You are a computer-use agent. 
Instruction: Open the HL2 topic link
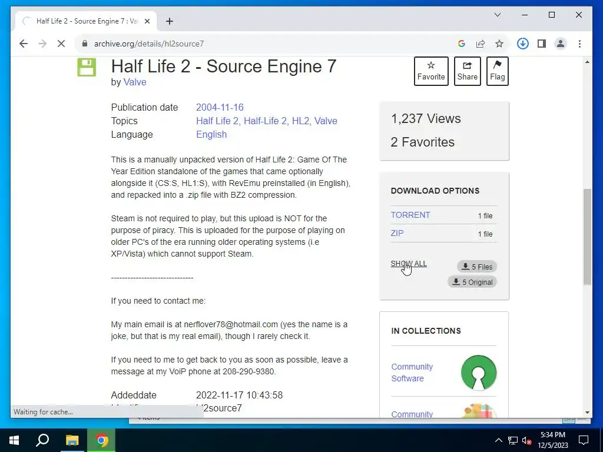pyautogui.click(x=300, y=121)
